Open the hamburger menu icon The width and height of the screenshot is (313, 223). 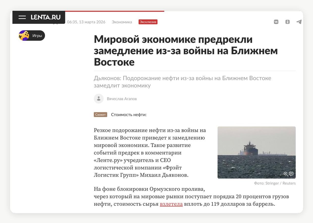click(x=22, y=17)
